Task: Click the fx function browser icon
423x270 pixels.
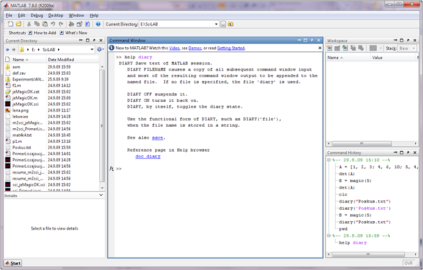Action: (x=111, y=168)
